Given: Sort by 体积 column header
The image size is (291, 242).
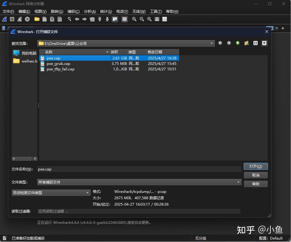Looking at the screenshot, I should click(119, 52).
